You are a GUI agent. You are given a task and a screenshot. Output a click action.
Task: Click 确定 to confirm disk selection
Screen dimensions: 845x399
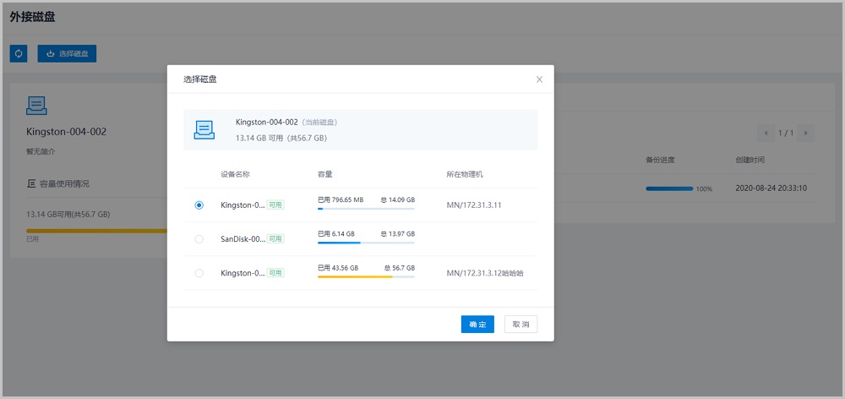point(477,325)
